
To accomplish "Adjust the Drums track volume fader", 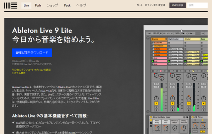I will click(162, 97).
